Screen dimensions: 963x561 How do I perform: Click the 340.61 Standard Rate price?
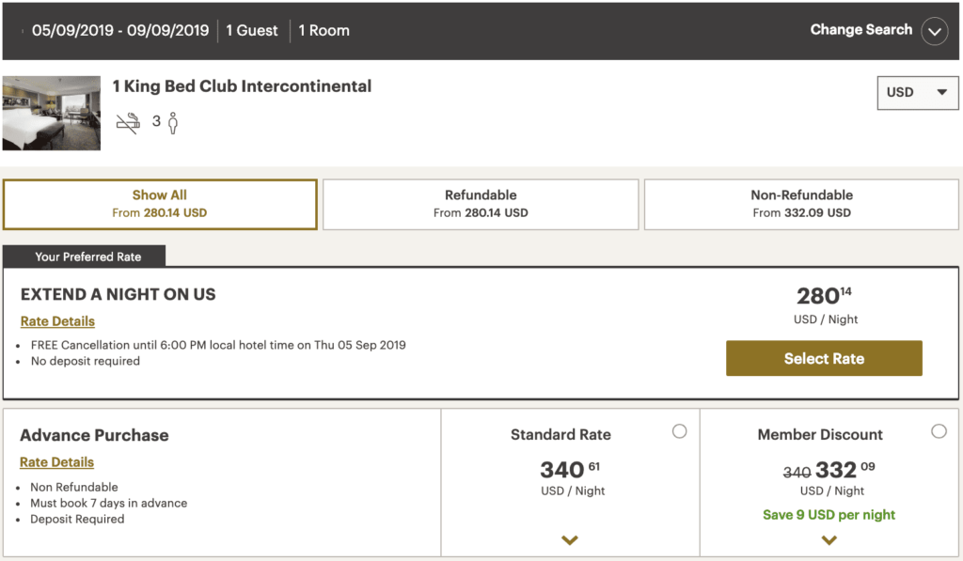pyautogui.click(x=570, y=470)
